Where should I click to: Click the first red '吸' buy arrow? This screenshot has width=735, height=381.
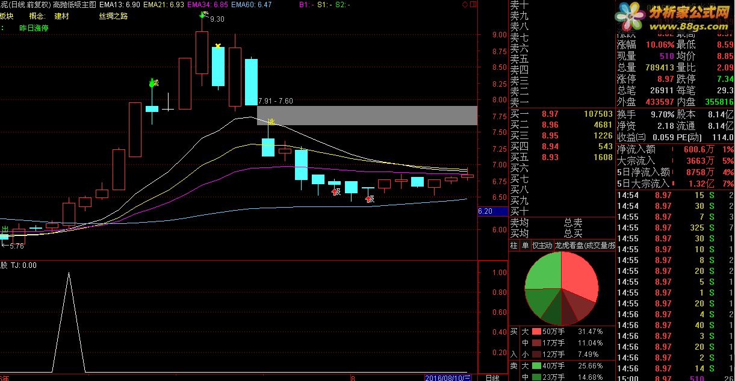click(335, 192)
